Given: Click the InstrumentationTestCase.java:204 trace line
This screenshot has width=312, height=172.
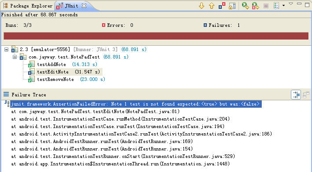Looking at the screenshot, I should pyautogui.click(x=121, y=119).
